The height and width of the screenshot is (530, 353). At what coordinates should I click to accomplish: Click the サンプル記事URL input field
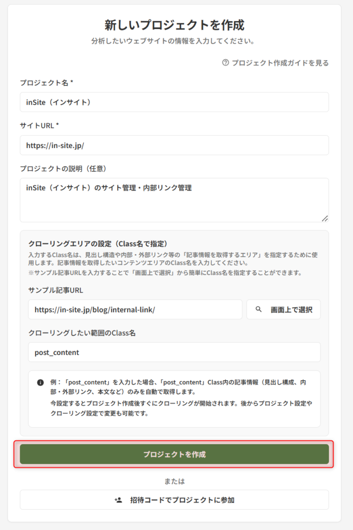coord(134,309)
